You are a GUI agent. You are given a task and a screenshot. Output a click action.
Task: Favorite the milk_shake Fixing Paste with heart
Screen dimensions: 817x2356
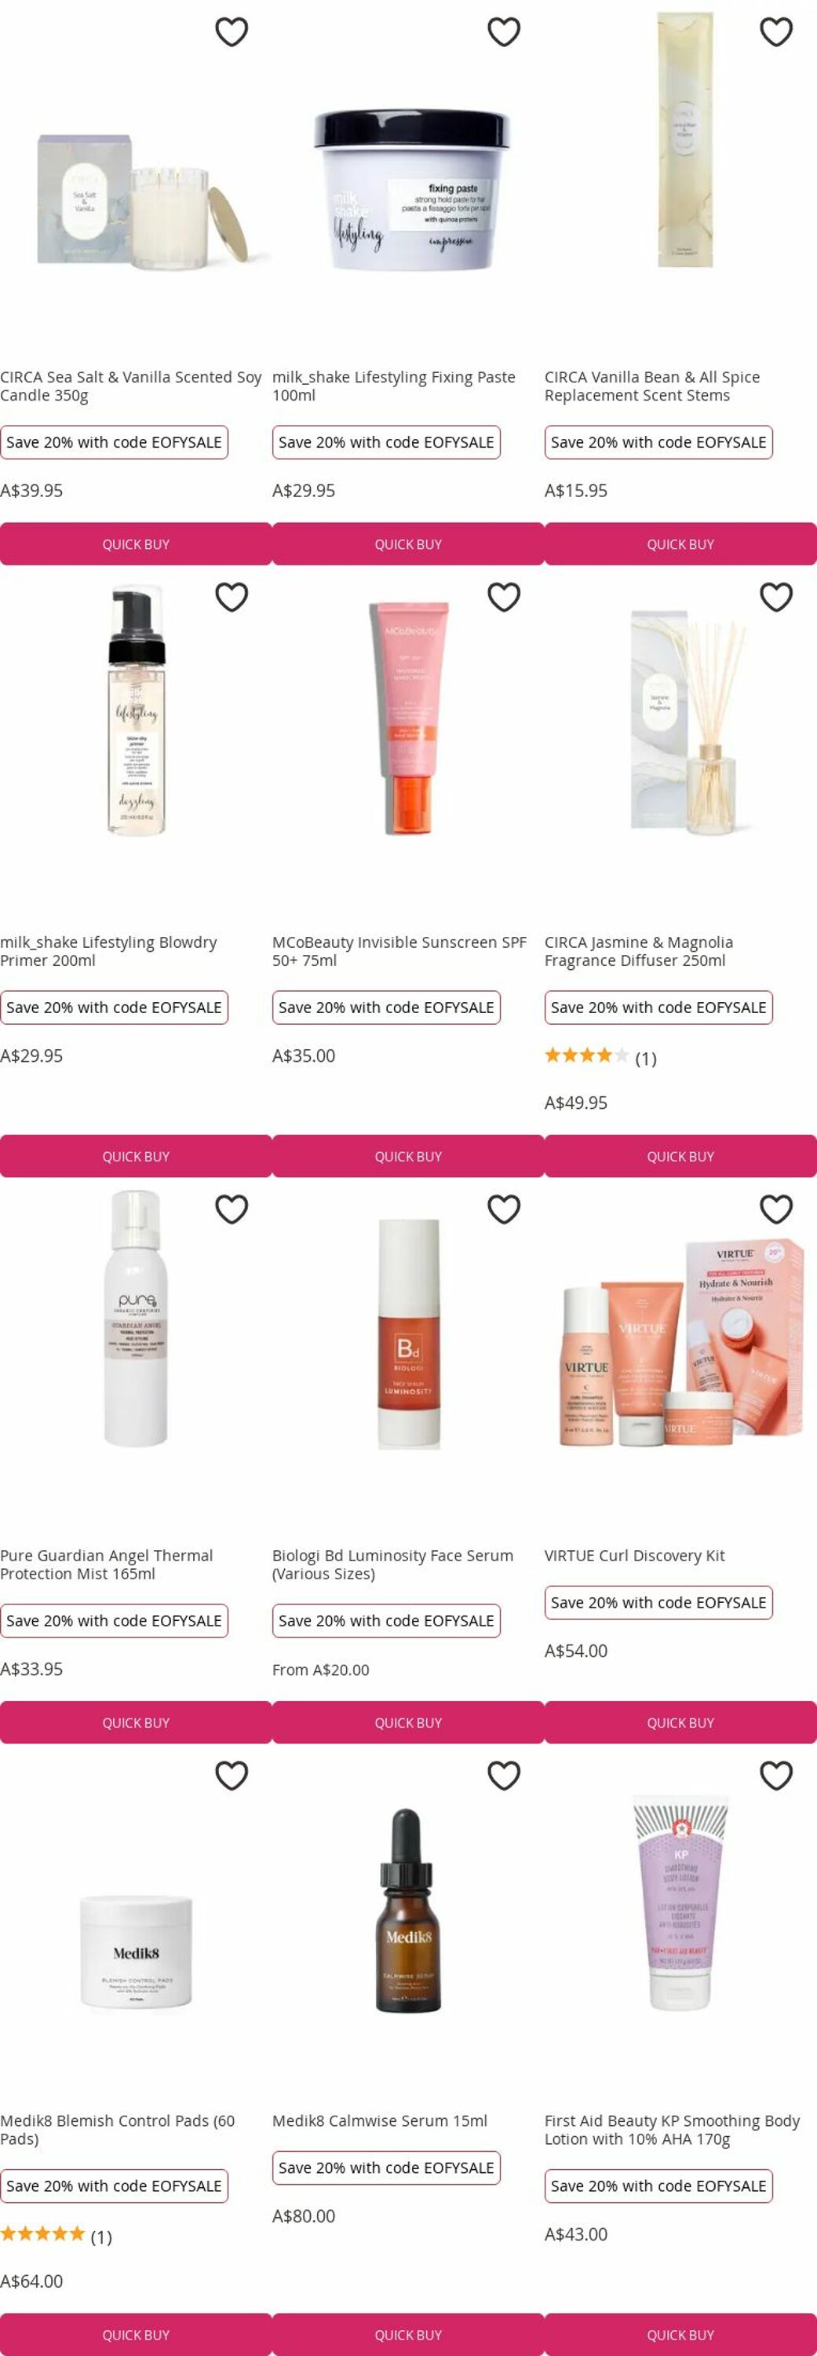pyautogui.click(x=504, y=32)
